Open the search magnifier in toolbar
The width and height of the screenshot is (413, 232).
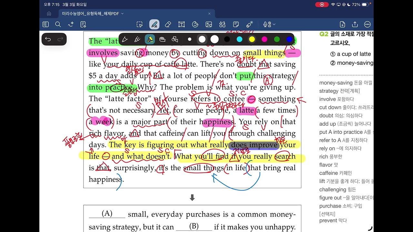click(58, 24)
